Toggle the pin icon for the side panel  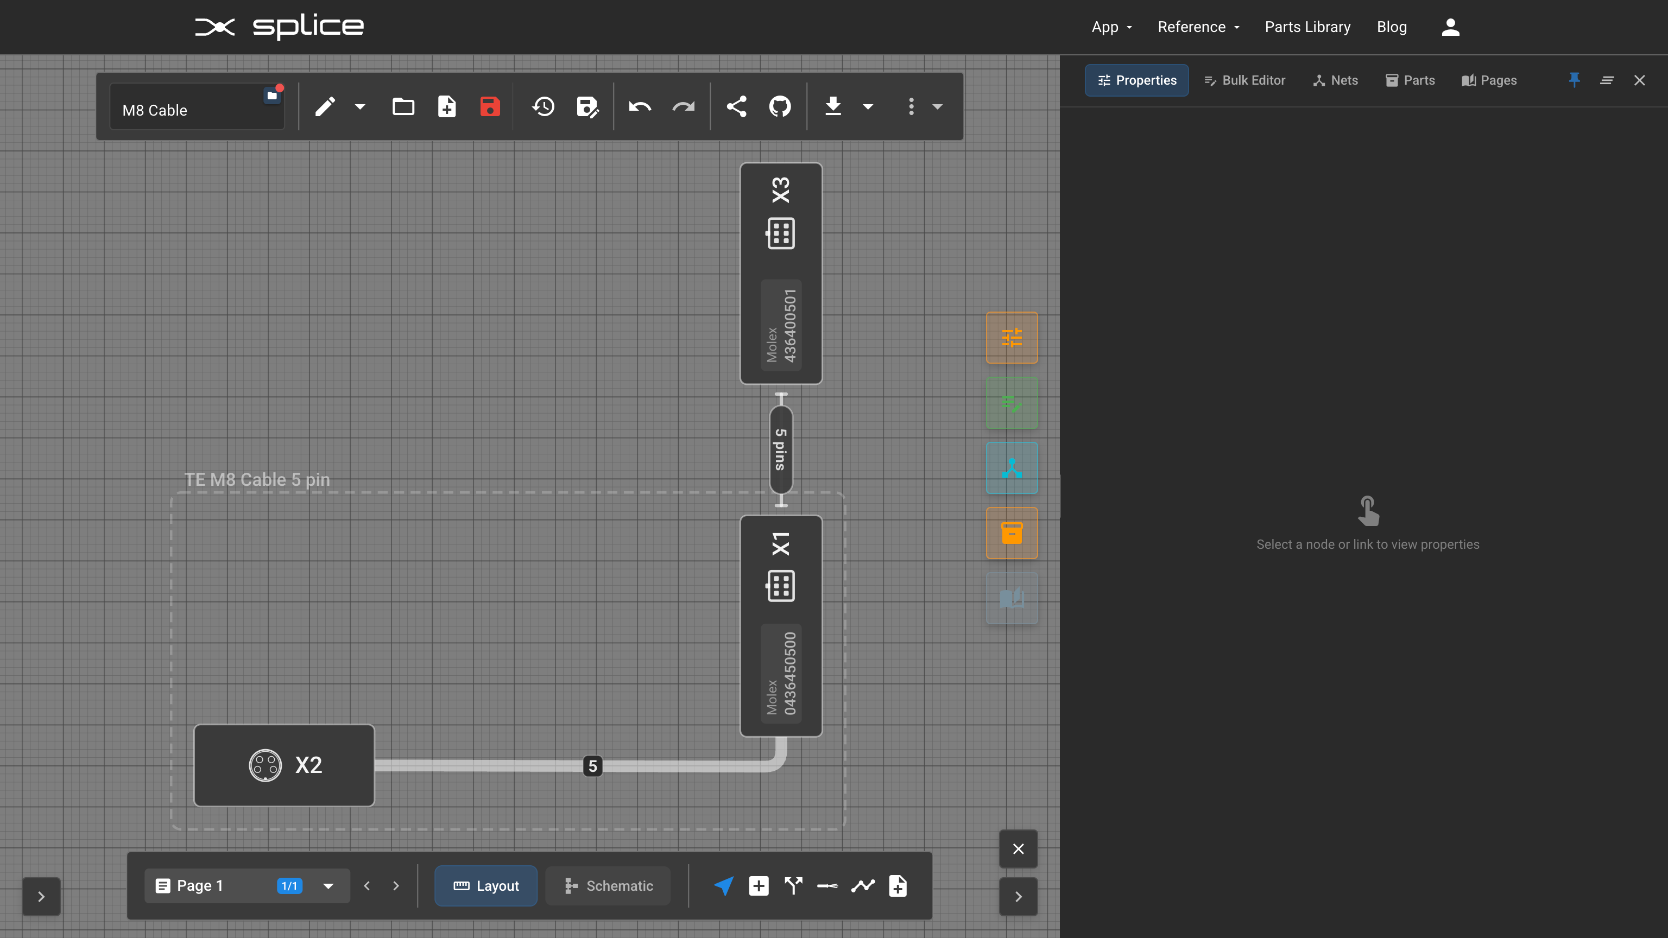point(1574,80)
